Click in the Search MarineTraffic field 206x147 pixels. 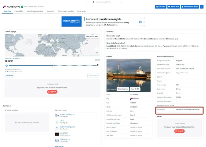pyautogui.click(x=103, y=2)
